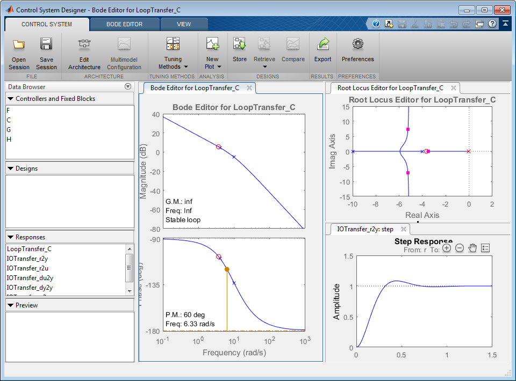The image size is (516, 381).
Task: Export the tuned controller
Action: (322, 51)
